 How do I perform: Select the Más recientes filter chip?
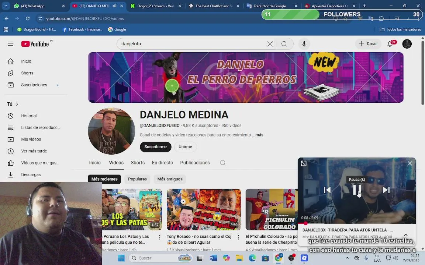pyautogui.click(x=104, y=179)
